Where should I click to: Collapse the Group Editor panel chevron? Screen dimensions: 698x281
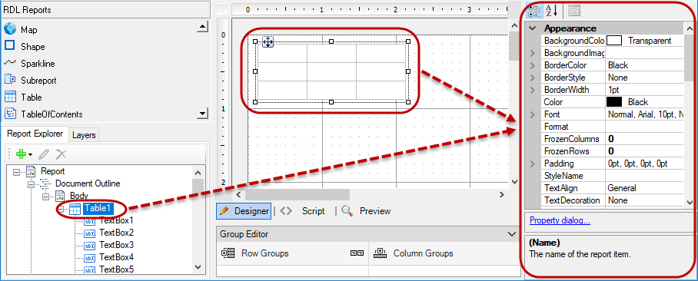[511, 234]
